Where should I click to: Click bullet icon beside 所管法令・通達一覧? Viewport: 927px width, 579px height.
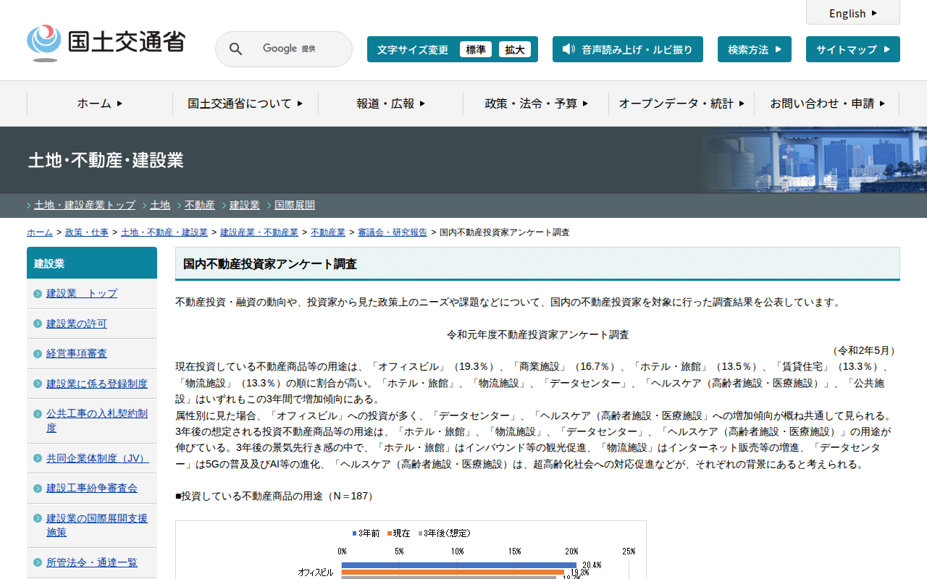pos(38,563)
